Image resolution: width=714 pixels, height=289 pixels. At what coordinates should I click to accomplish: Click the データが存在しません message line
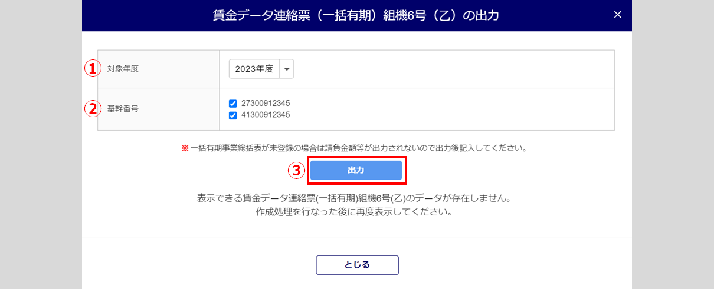pyautogui.click(x=353, y=199)
